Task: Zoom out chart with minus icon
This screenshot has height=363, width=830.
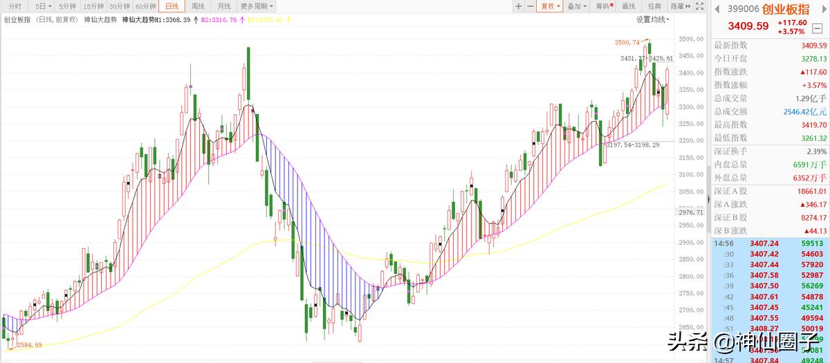Action: [531, 6]
